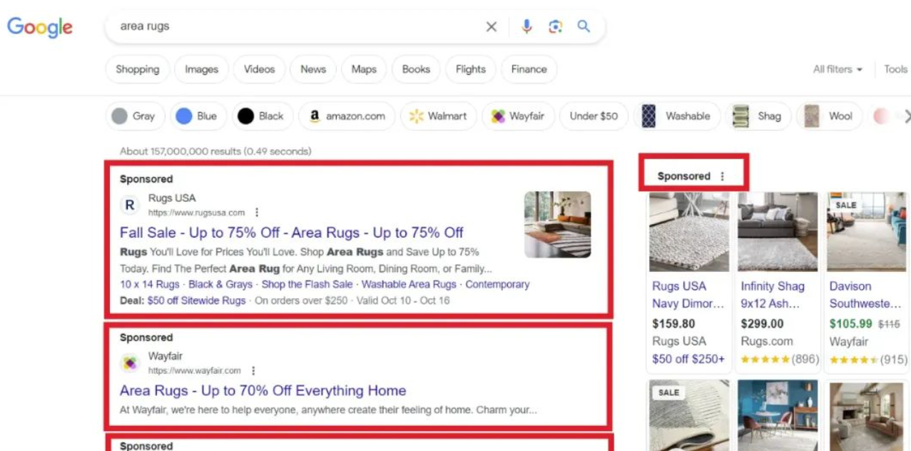
Task: Open the $50 off Sitewide Rugs deal
Action: (196, 300)
